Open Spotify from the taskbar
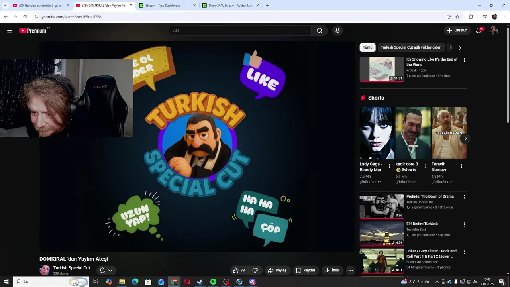Image resolution: width=510 pixels, height=287 pixels. [213, 282]
